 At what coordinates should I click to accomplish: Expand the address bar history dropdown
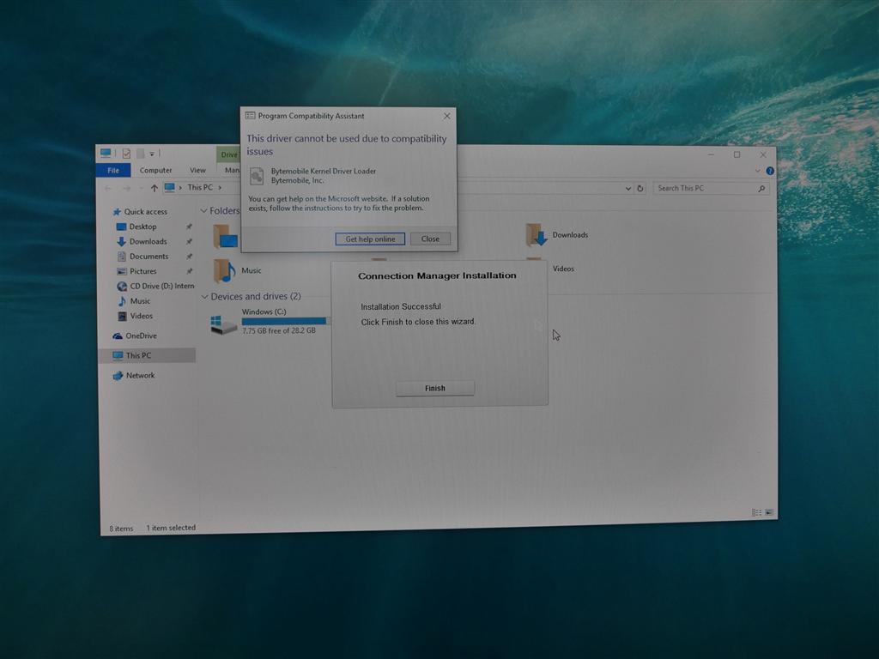628,189
